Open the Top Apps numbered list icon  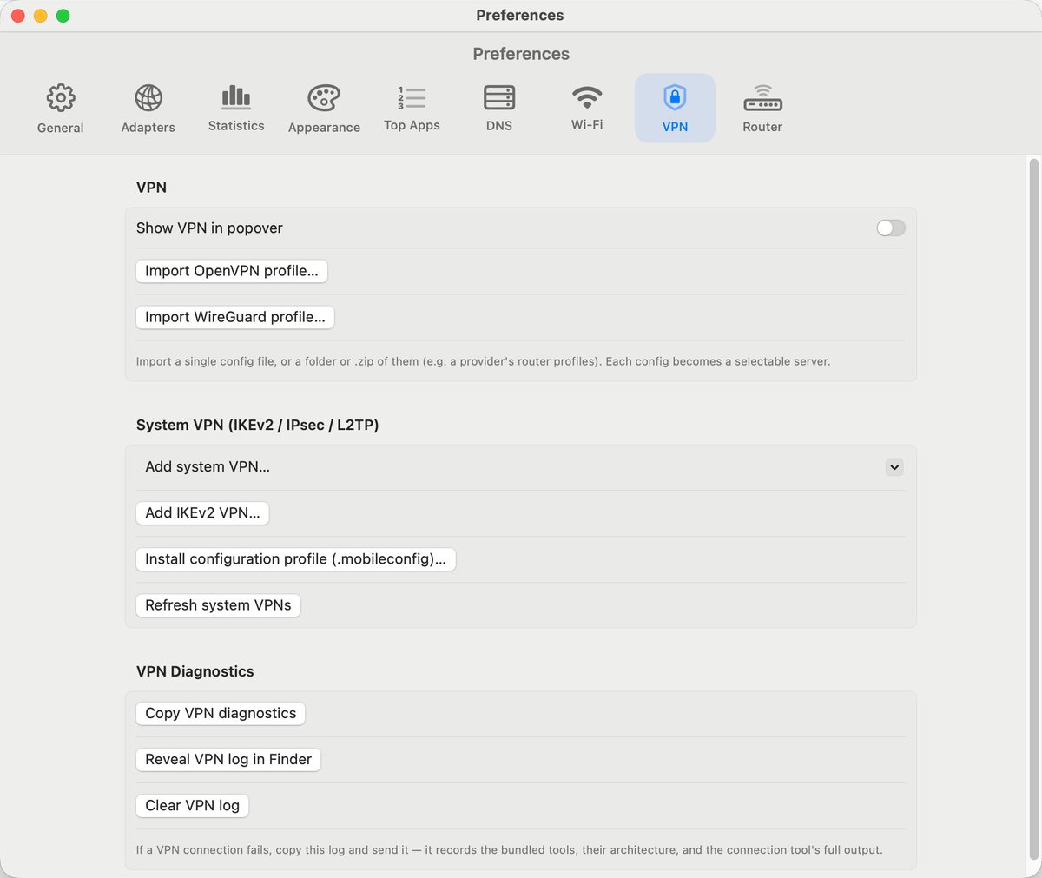pos(412,97)
